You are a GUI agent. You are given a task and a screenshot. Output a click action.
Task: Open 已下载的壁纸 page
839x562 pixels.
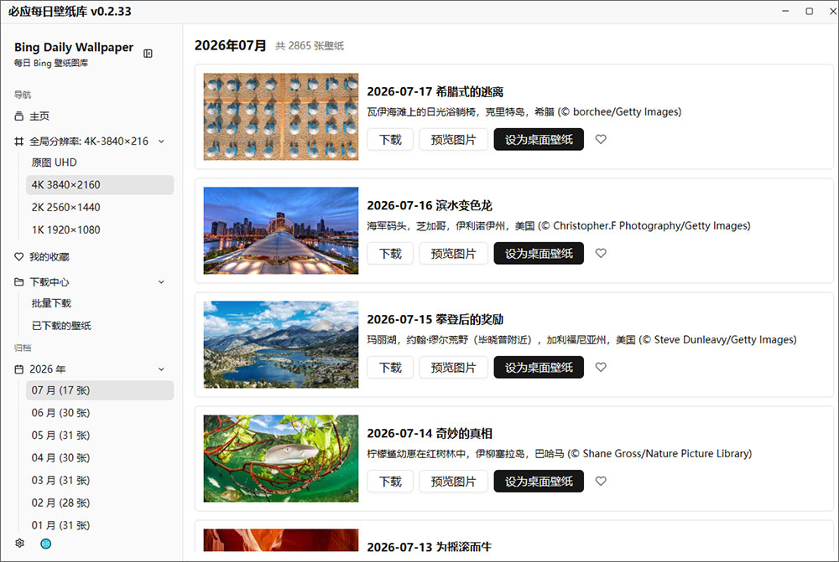tap(100, 326)
